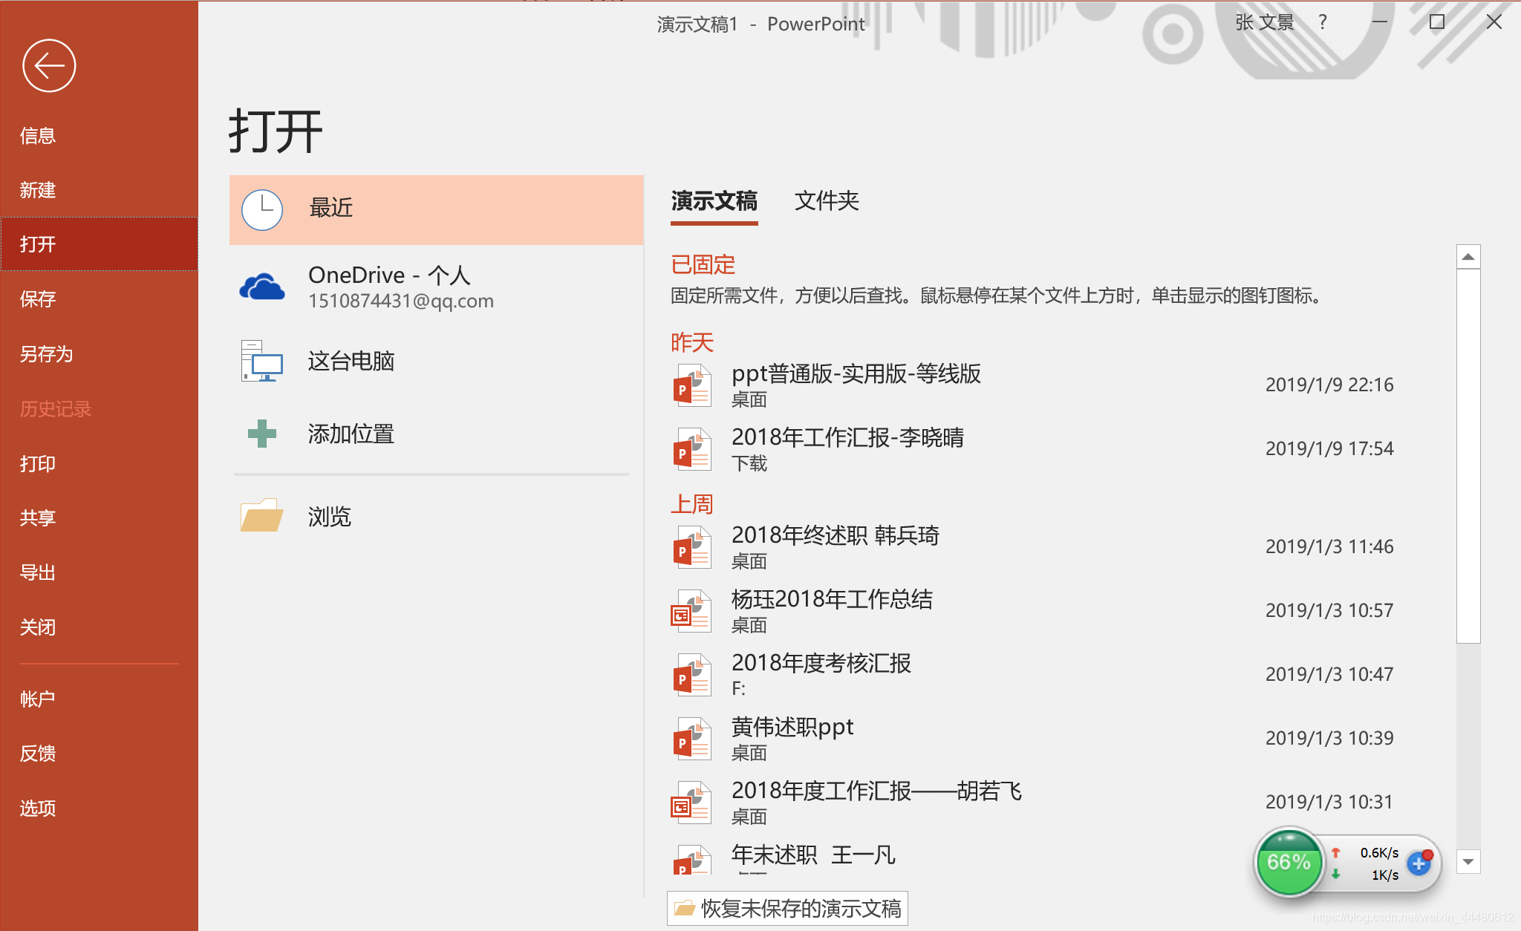Click the green 66% memory ball
The width and height of the screenshot is (1521, 931).
click(x=1289, y=863)
